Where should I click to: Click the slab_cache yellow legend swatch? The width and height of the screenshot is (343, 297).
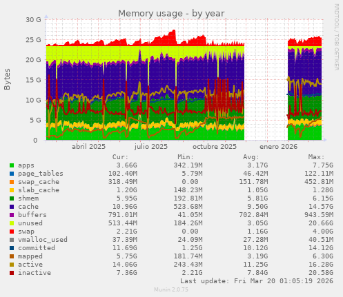coord(12,190)
